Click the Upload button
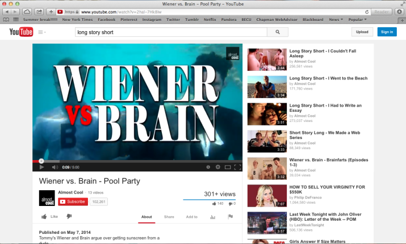406x244 pixels. 362,32
